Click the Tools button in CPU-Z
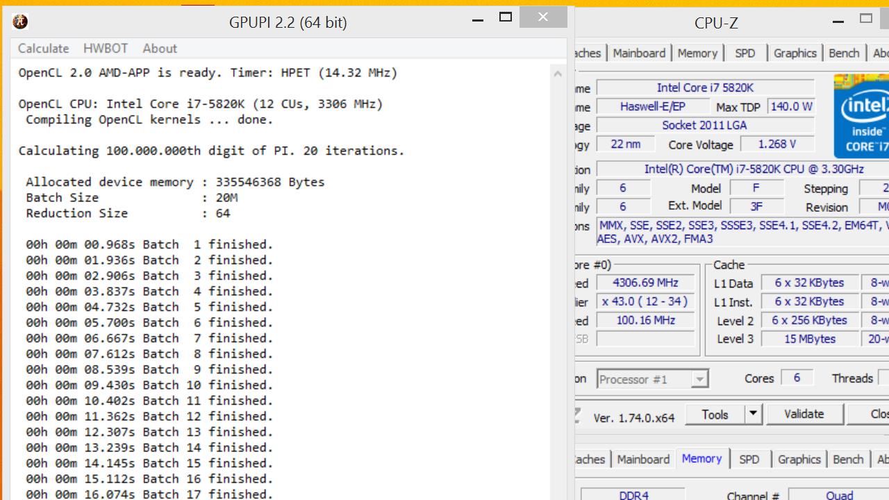 (715, 415)
